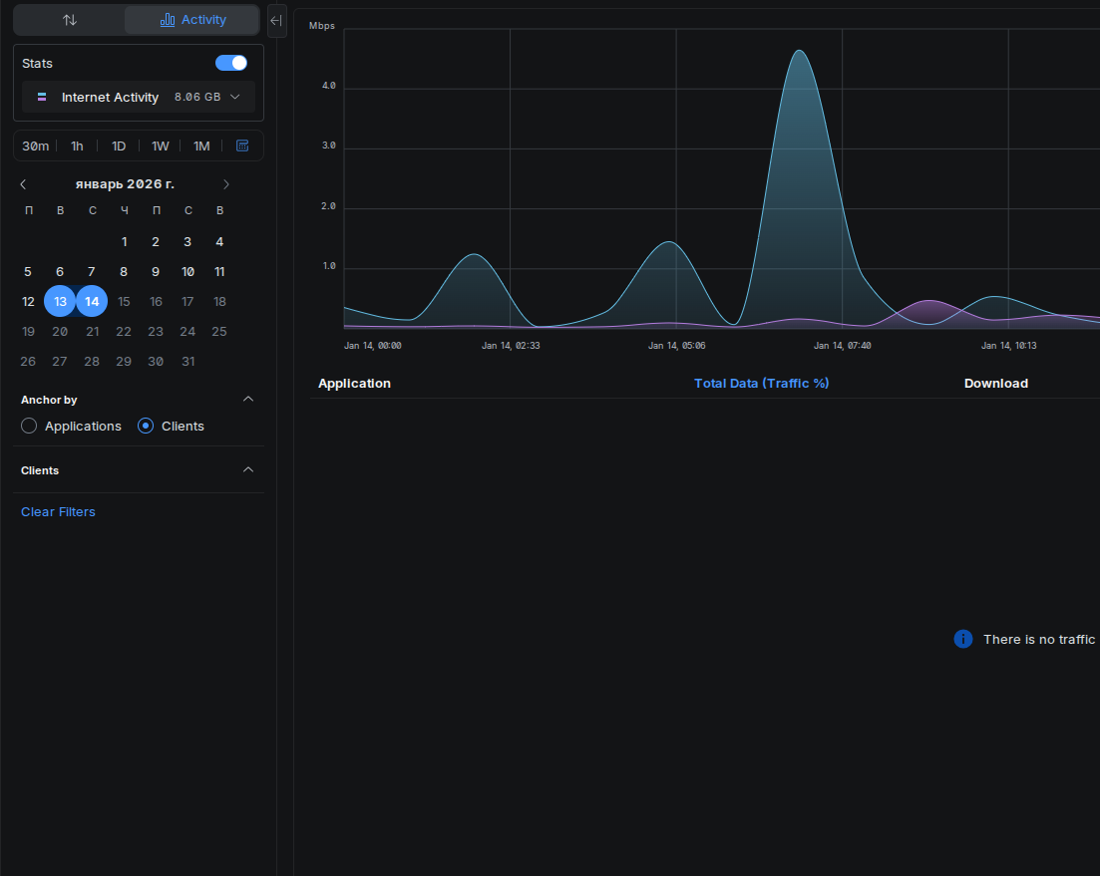Collapse the Clients filter section

click(248, 470)
